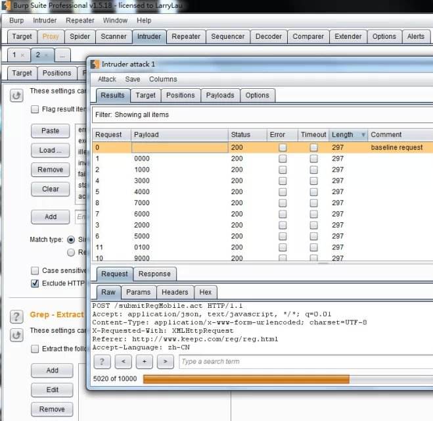
Task: Switch to the Proxy main tab
Action: click(51, 37)
